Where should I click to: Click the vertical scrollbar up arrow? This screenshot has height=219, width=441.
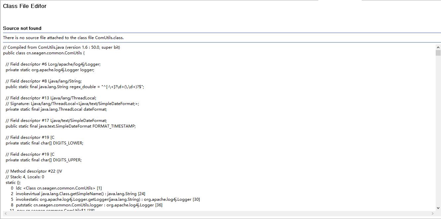438,47
